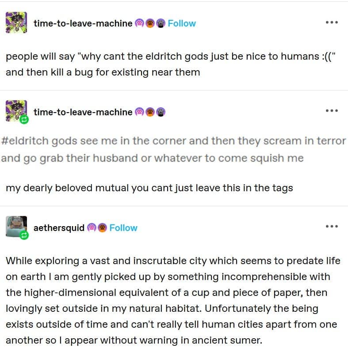
Task: Click green reblog icon on aethersquid avatar
Action: pos(24,235)
